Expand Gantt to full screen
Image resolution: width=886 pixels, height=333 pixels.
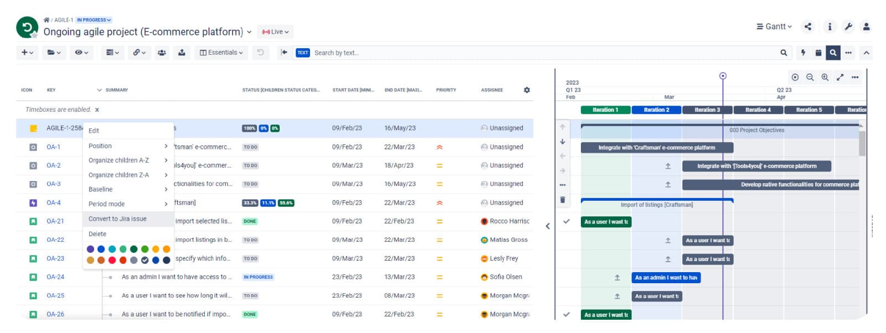pyautogui.click(x=840, y=77)
